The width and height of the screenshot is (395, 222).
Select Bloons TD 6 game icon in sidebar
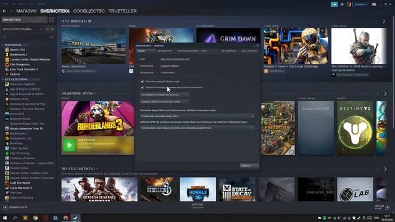(x=7, y=49)
